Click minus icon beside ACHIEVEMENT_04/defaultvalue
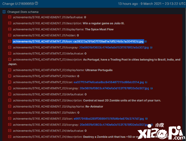 9,131
